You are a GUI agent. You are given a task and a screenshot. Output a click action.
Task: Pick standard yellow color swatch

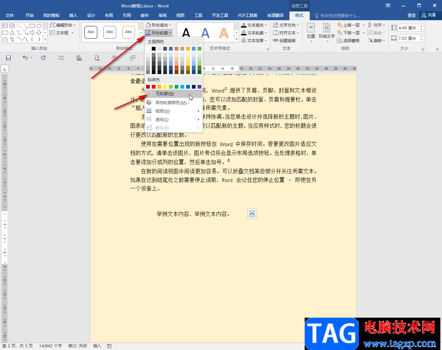(x=165, y=87)
